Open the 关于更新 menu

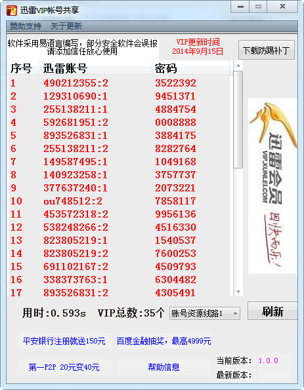(66, 26)
